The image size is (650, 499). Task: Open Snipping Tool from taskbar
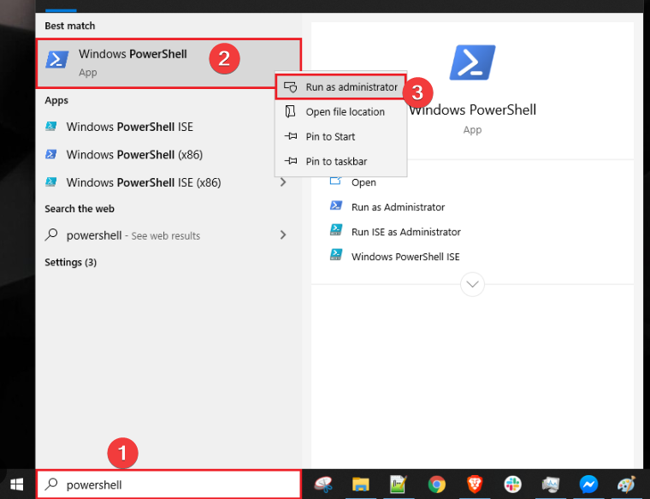[x=323, y=484]
